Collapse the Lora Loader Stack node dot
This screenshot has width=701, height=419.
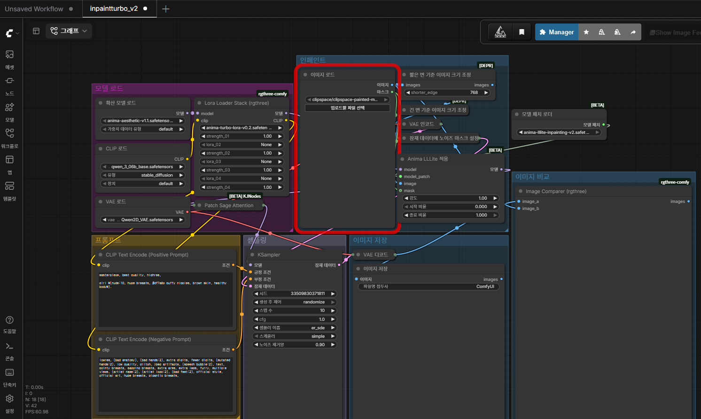199,103
